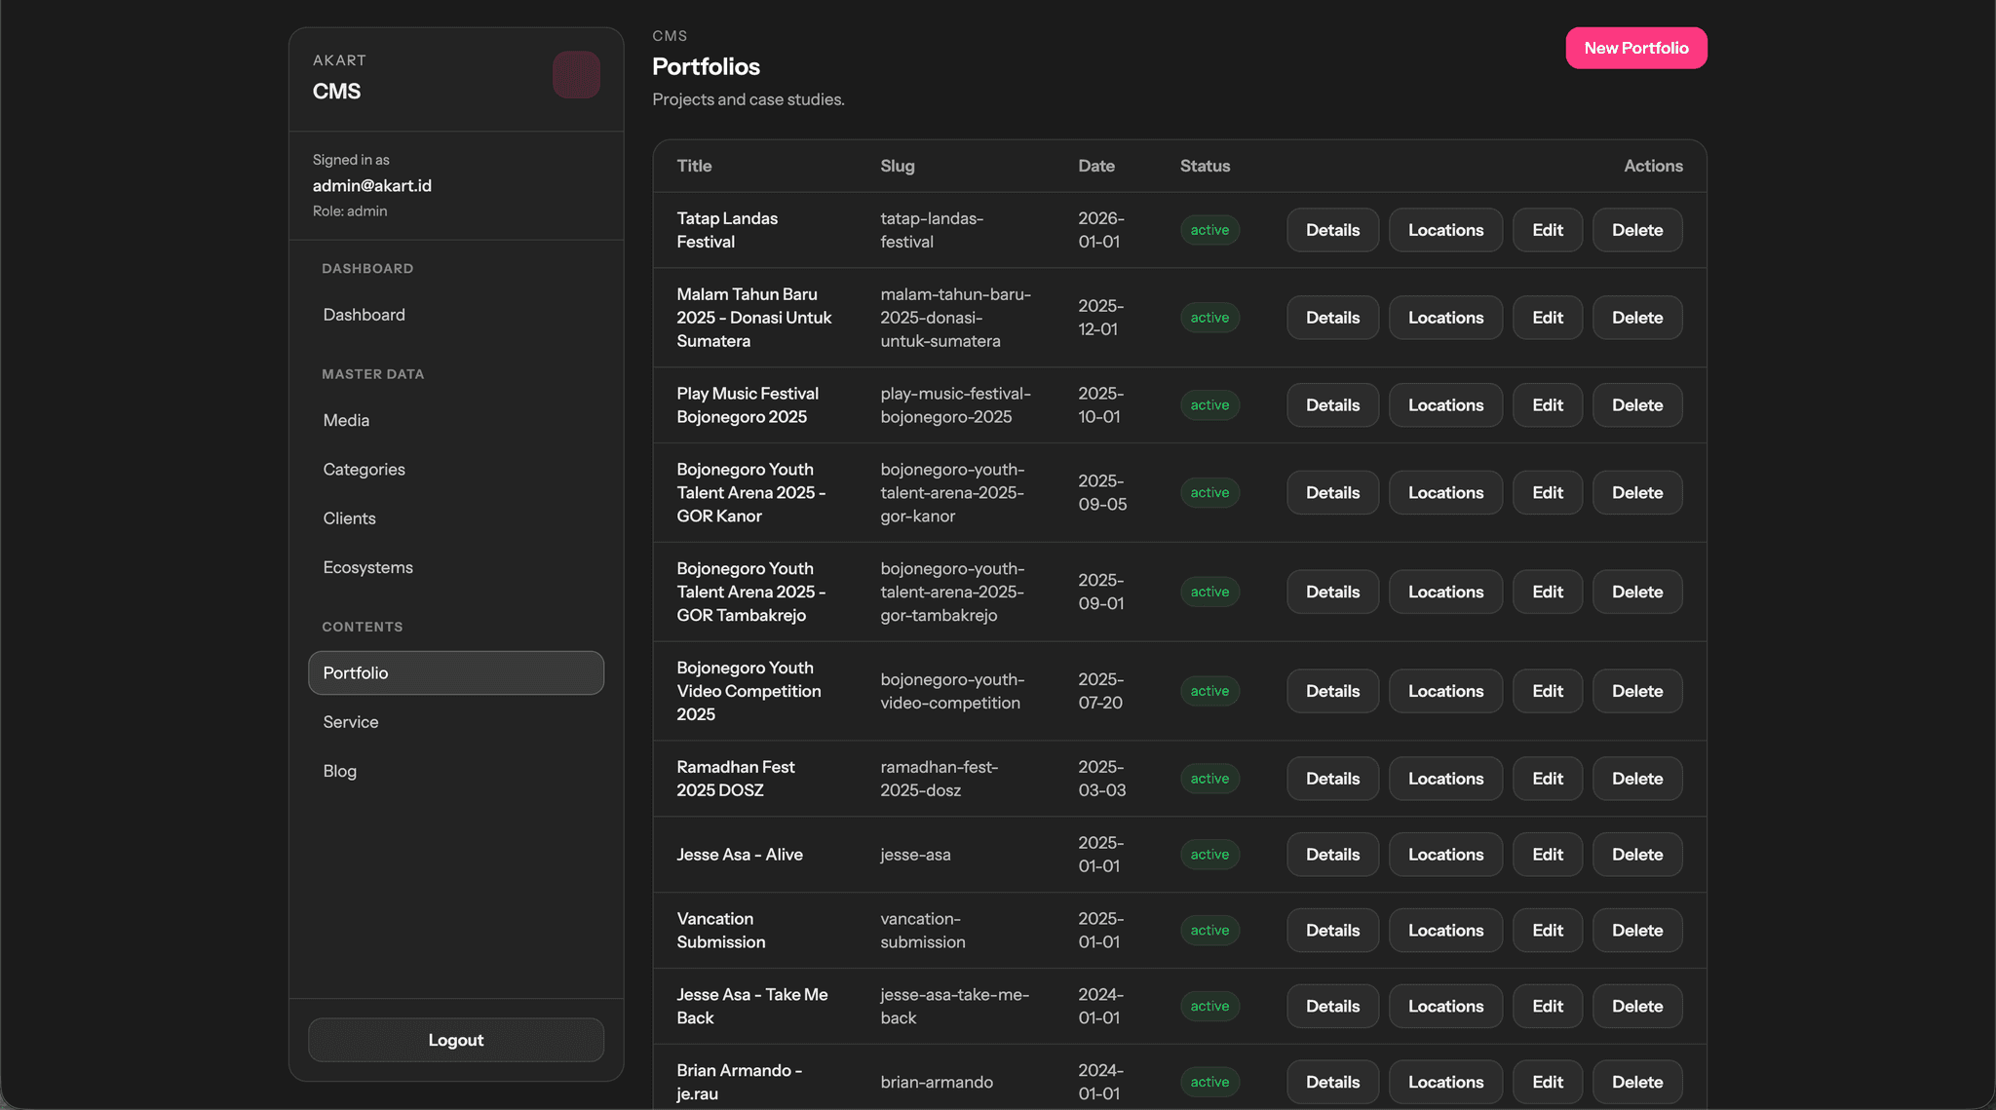Open Details for Jesse Asa - Take Me Back
Screen dimensions: 1996x1110
pos(1331,1007)
